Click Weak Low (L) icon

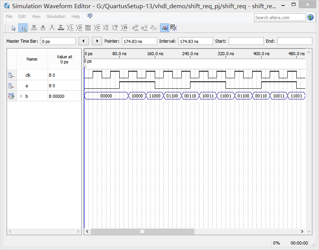pyautogui.click(x=70, y=28)
